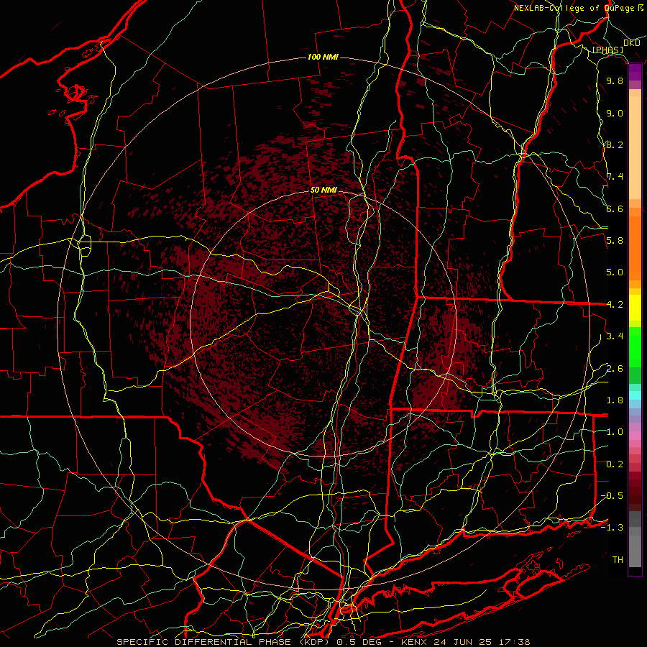The height and width of the screenshot is (647, 647).
Task: Click the 9.0 value on the legend
Action: coord(615,113)
